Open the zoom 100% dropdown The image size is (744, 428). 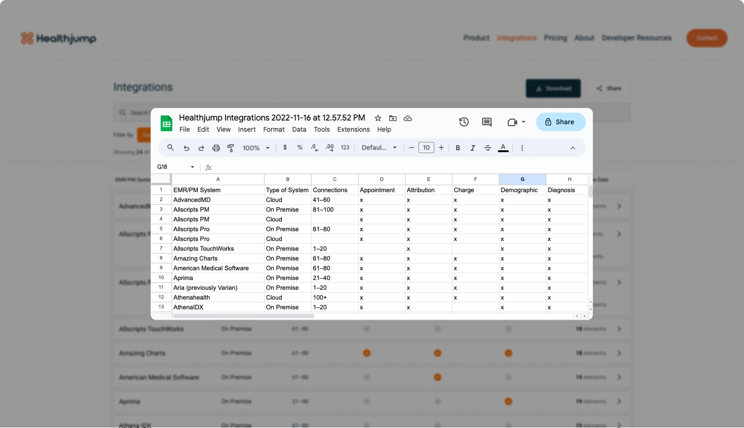point(256,148)
